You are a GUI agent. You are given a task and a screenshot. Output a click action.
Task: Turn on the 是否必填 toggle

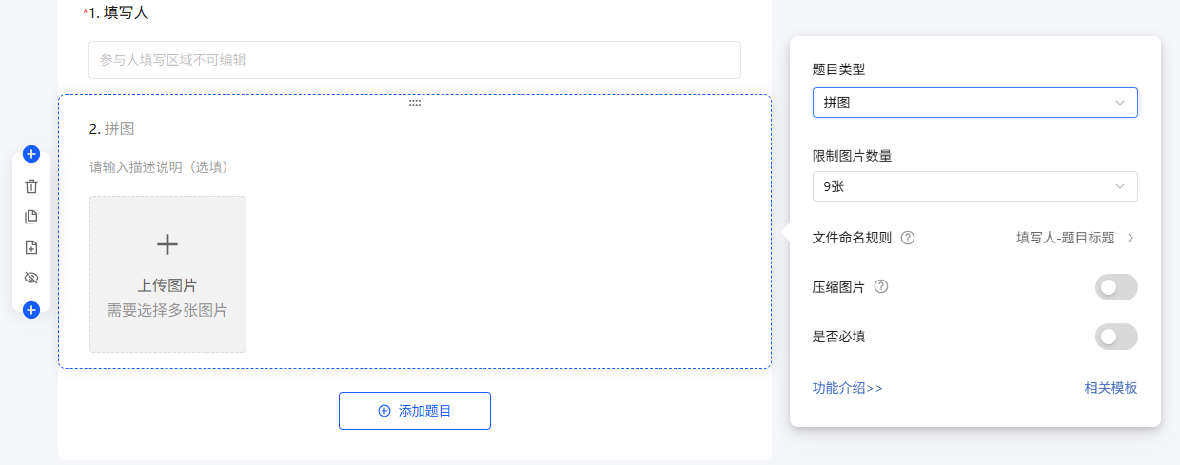tap(1116, 337)
